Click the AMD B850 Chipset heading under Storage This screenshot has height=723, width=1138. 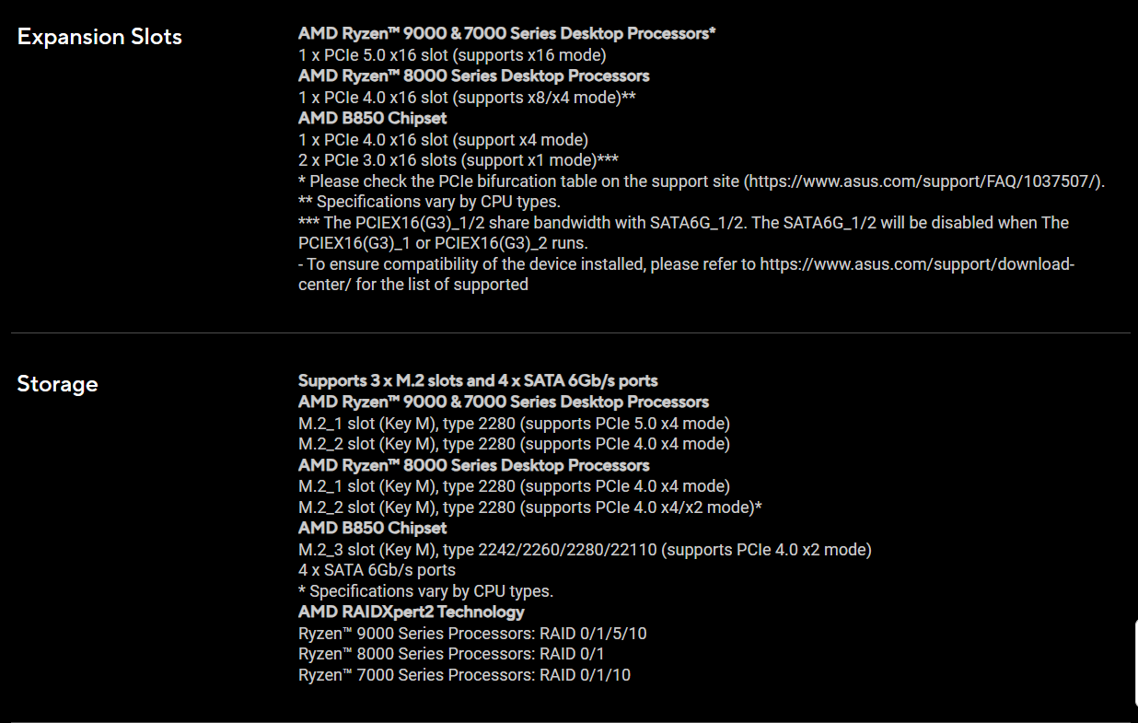click(x=372, y=528)
